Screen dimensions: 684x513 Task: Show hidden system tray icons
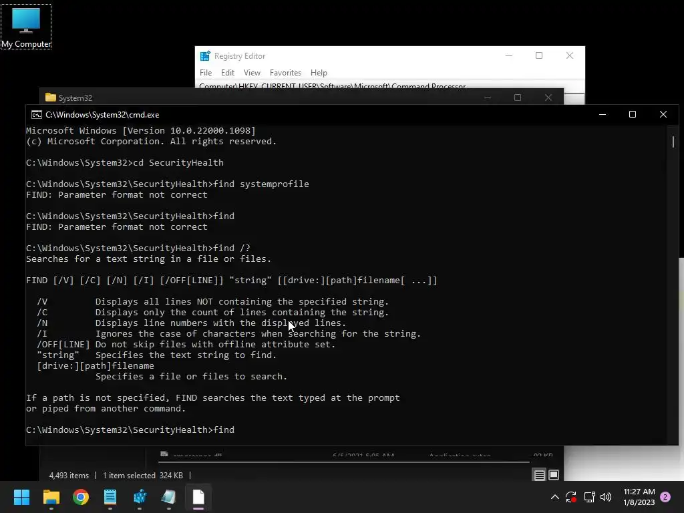point(555,497)
